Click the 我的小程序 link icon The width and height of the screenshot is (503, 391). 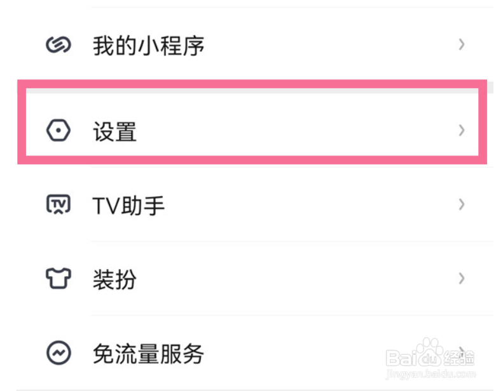click(x=59, y=44)
